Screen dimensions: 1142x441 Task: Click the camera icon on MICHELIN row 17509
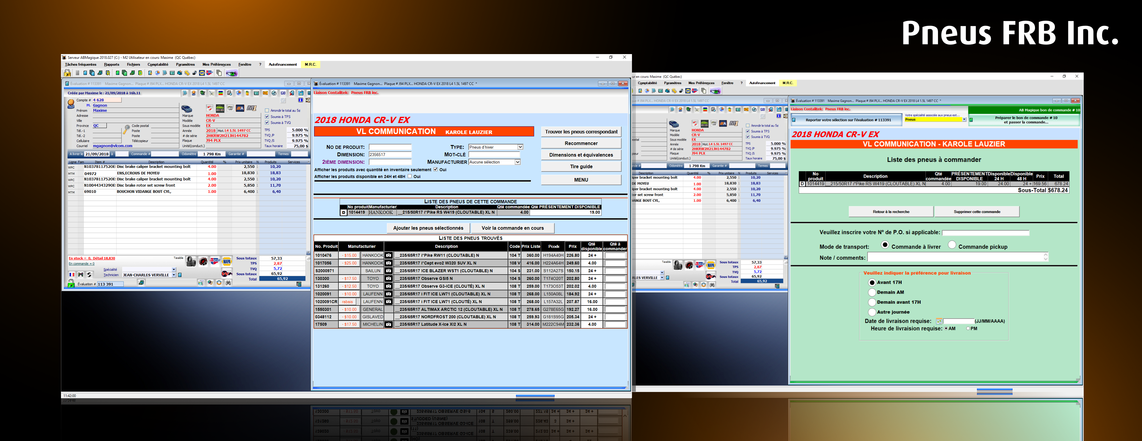(389, 325)
